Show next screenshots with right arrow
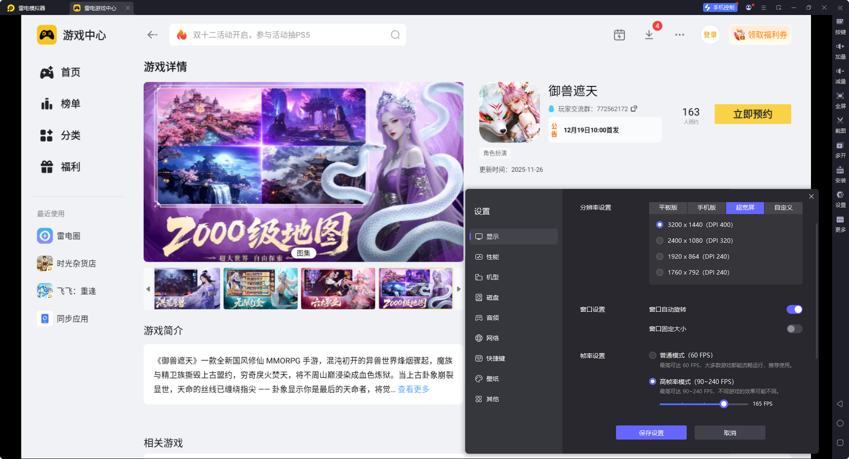 coord(459,289)
